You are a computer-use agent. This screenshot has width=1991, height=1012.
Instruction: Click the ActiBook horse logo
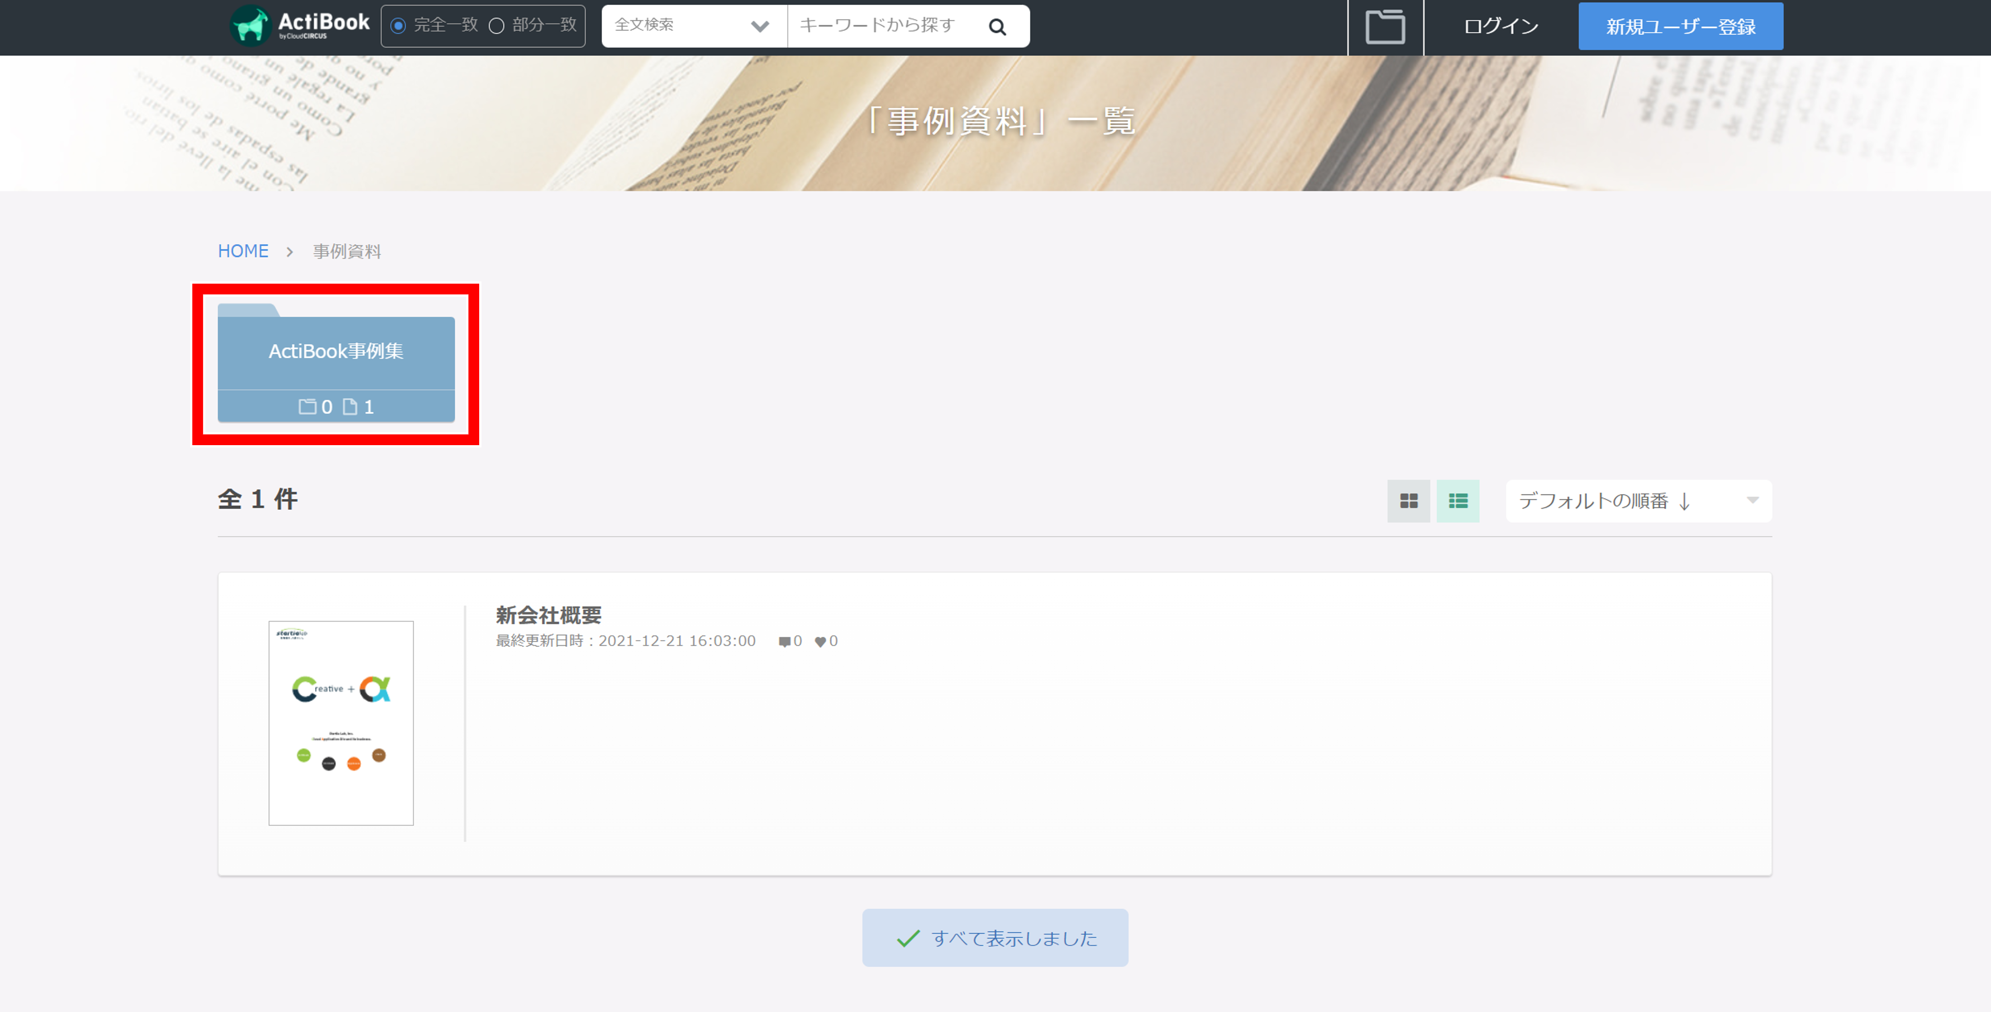[250, 25]
